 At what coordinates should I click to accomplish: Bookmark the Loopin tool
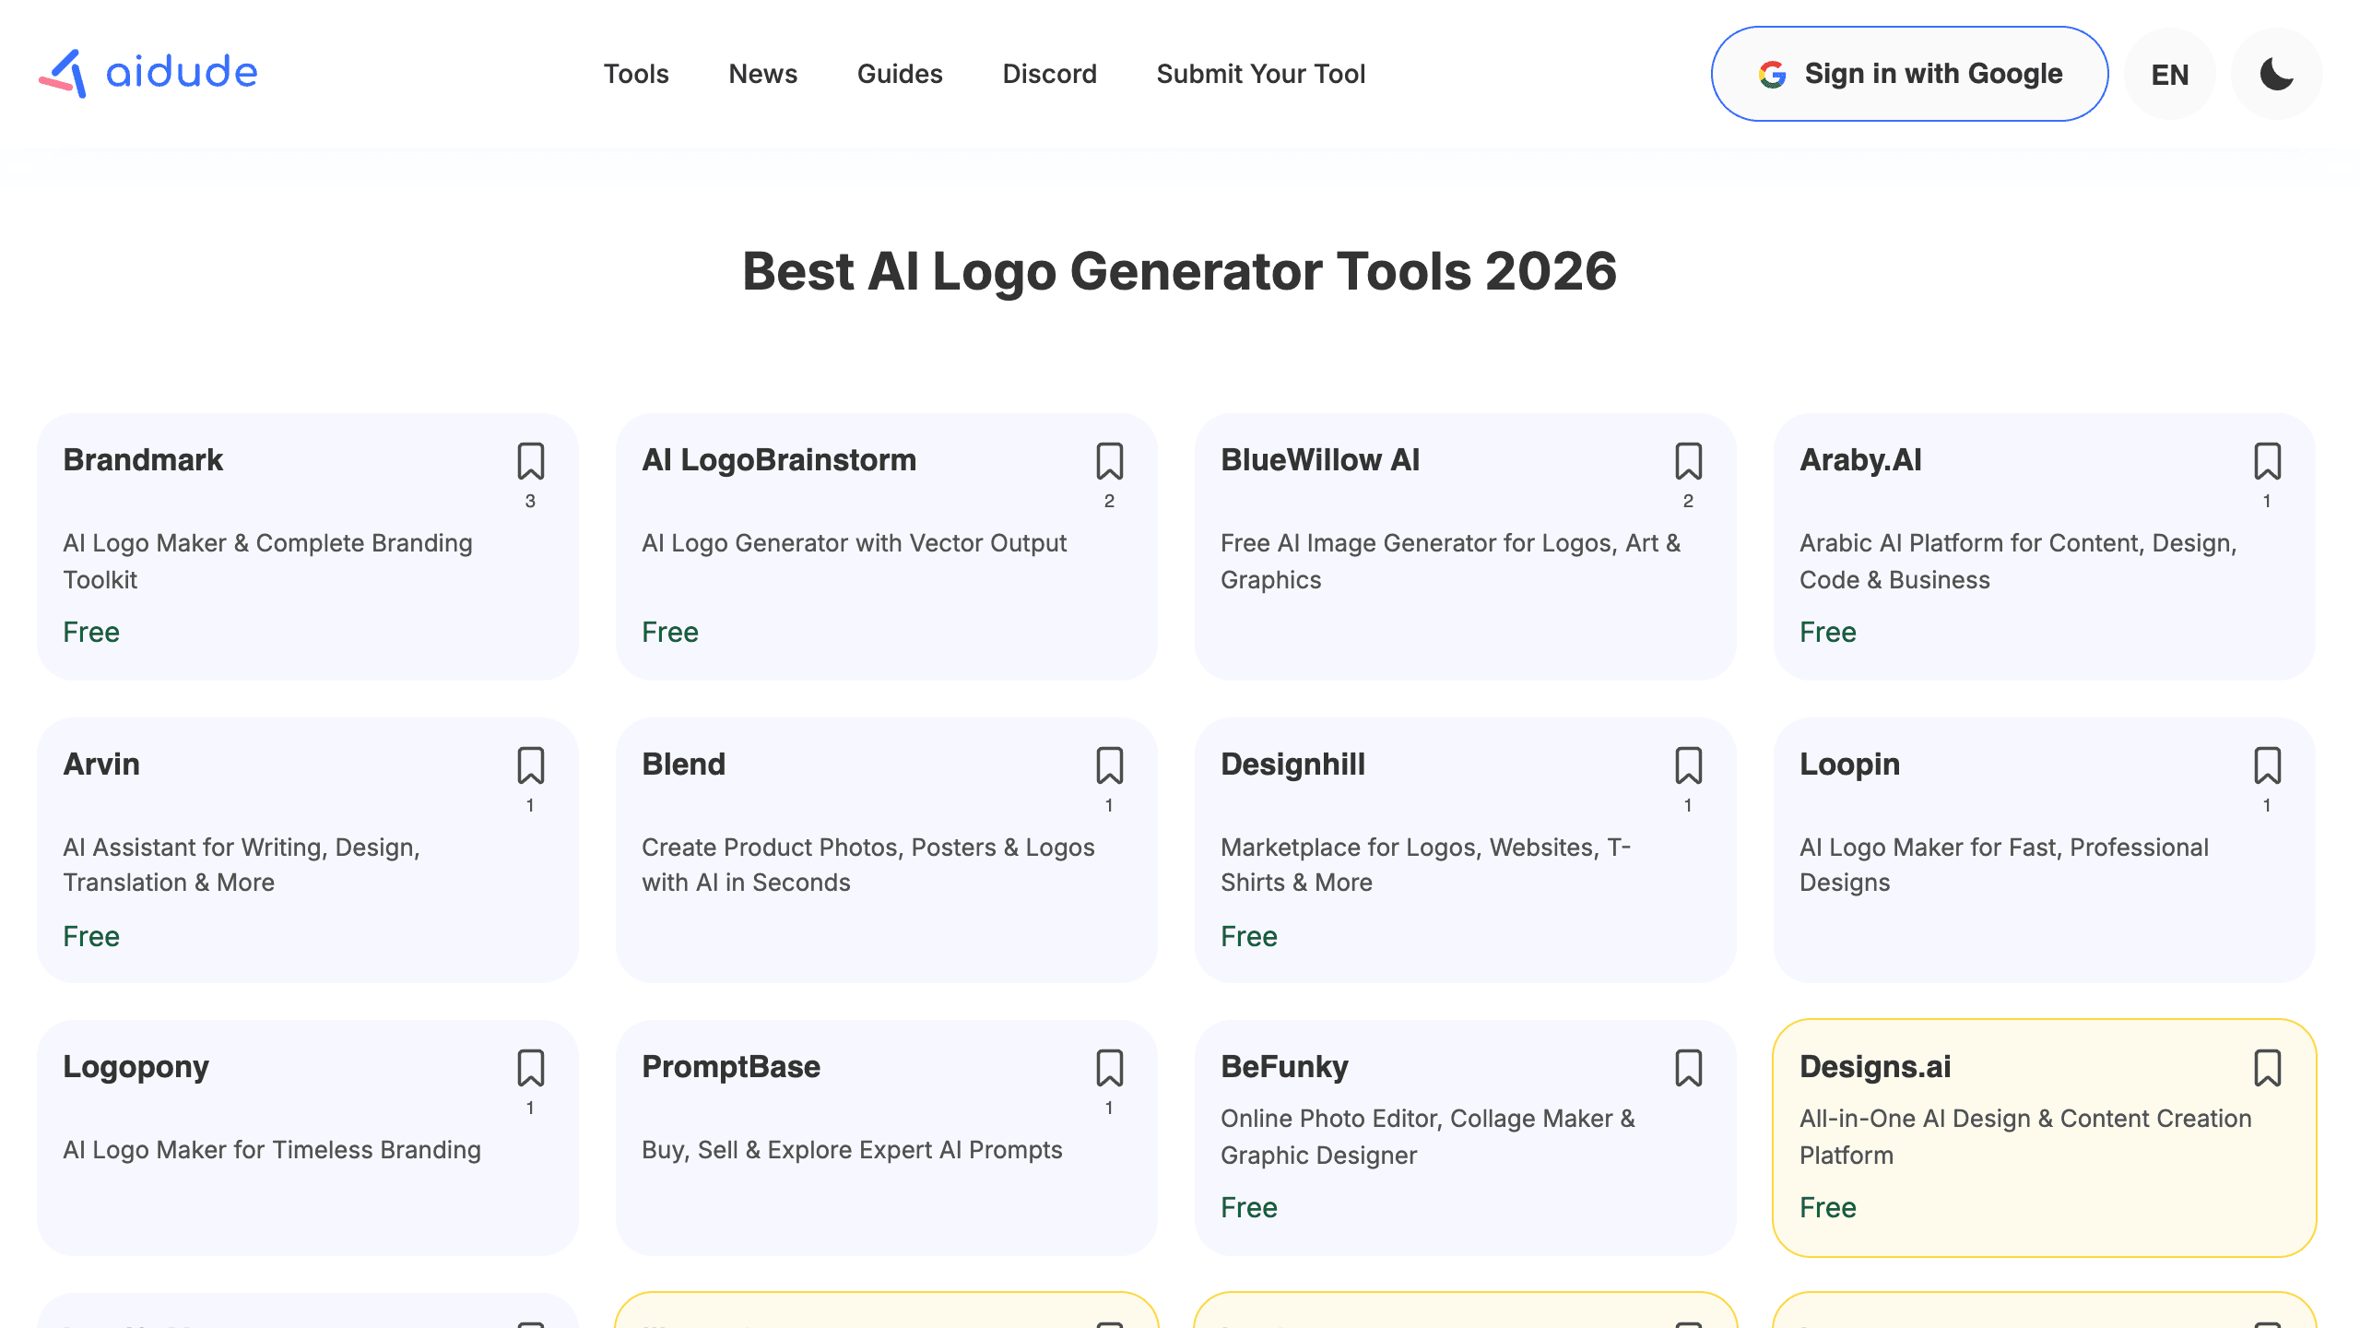[2268, 765]
